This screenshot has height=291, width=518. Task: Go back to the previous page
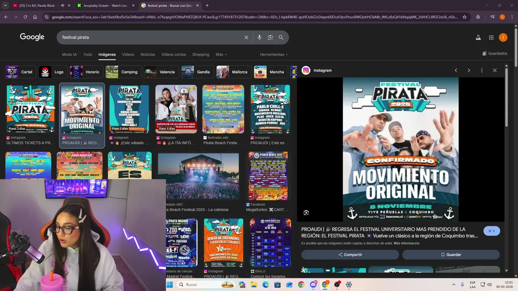[x=6, y=17]
